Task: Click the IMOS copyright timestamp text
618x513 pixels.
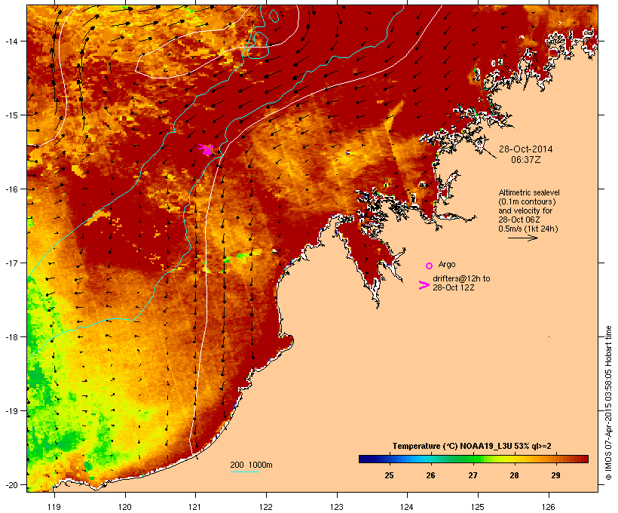Action: point(608,403)
